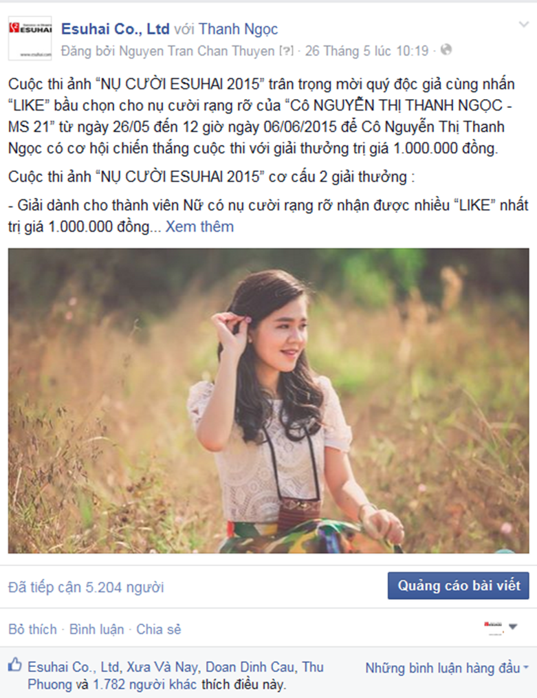Open the Những bình luận hàng đầu dropdown
The height and width of the screenshot is (698, 537).
[447, 668]
